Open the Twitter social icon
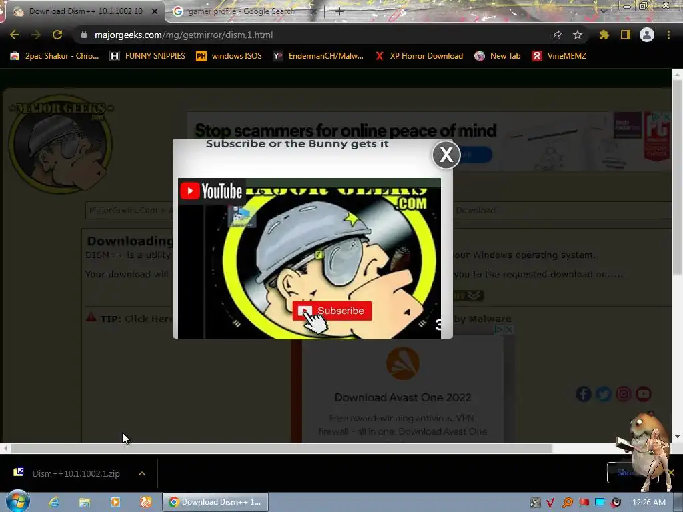The width and height of the screenshot is (683, 512). (604, 394)
